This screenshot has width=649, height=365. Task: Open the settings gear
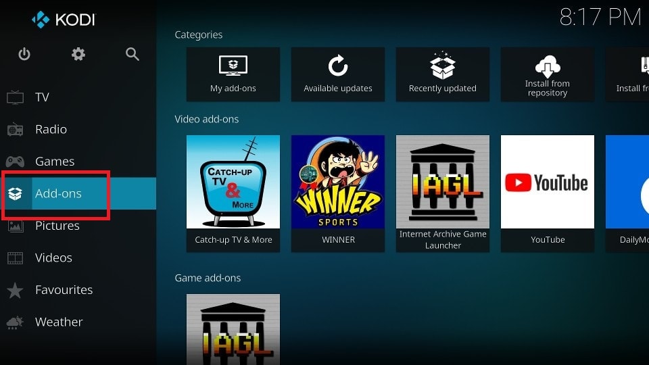(x=78, y=54)
